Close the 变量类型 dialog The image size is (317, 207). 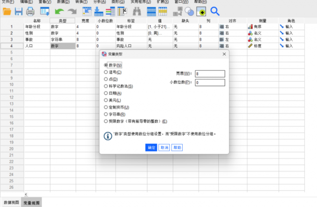[x=224, y=54]
